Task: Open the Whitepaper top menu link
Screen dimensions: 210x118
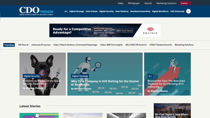Action: coord(134,3)
